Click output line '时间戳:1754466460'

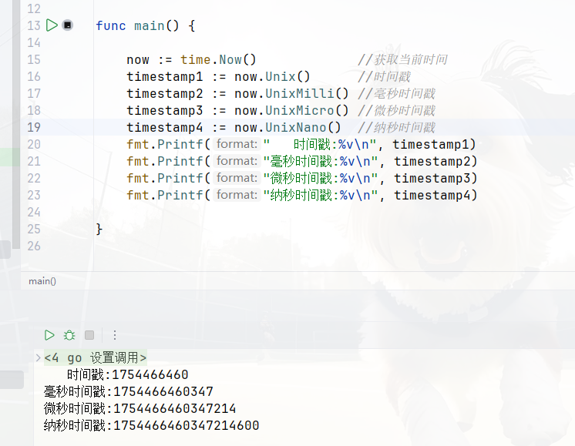click(x=128, y=374)
